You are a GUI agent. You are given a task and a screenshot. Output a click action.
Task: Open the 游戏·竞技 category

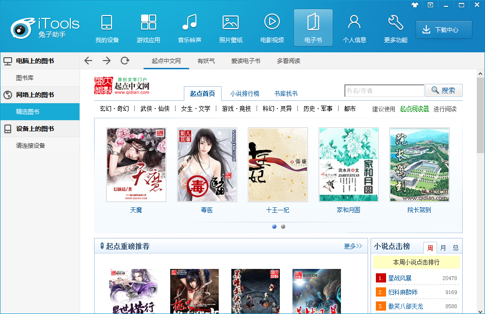click(x=236, y=109)
